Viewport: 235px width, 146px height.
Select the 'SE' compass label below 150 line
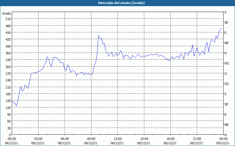pyautogui.click(x=226, y=104)
